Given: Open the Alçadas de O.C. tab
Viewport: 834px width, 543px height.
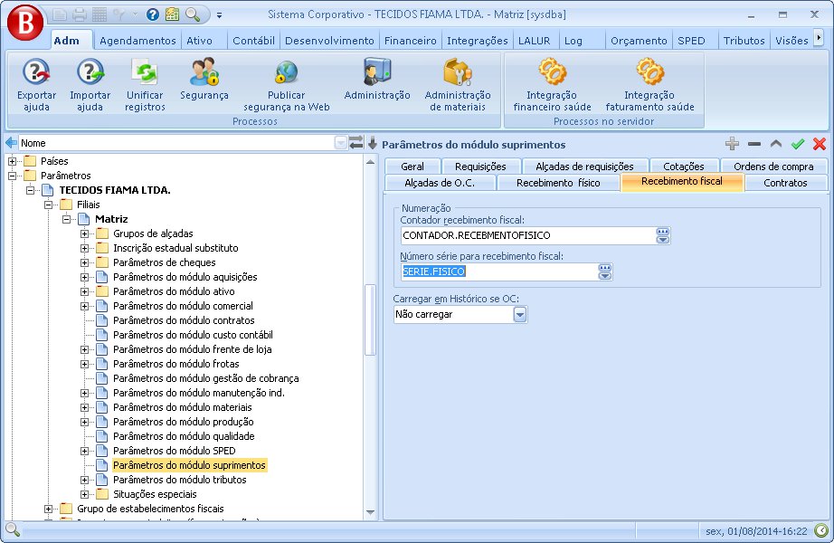Looking at the screenshot, I should pos(440,183).
